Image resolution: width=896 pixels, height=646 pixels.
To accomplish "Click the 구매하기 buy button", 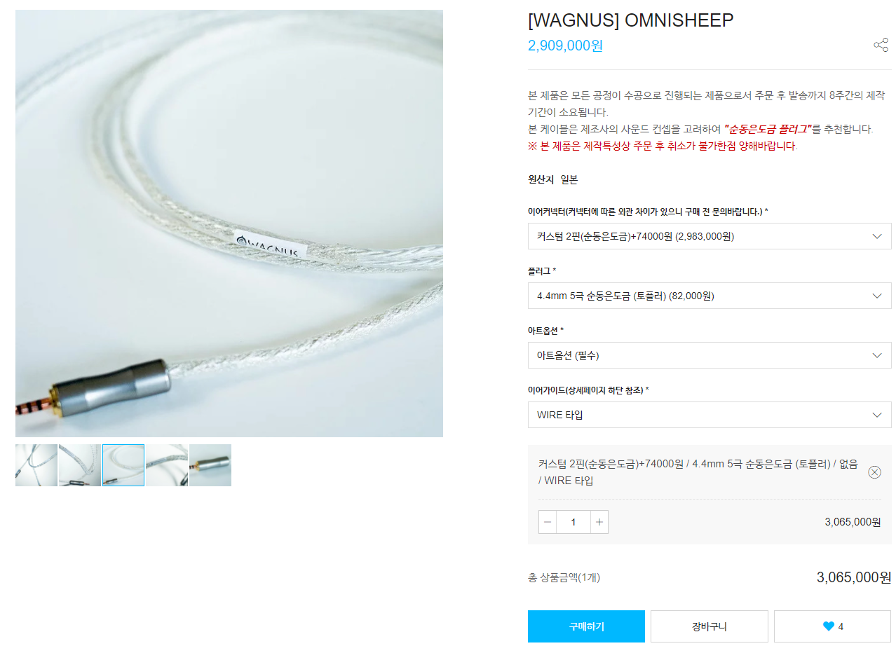I will [x=586, y=626].
